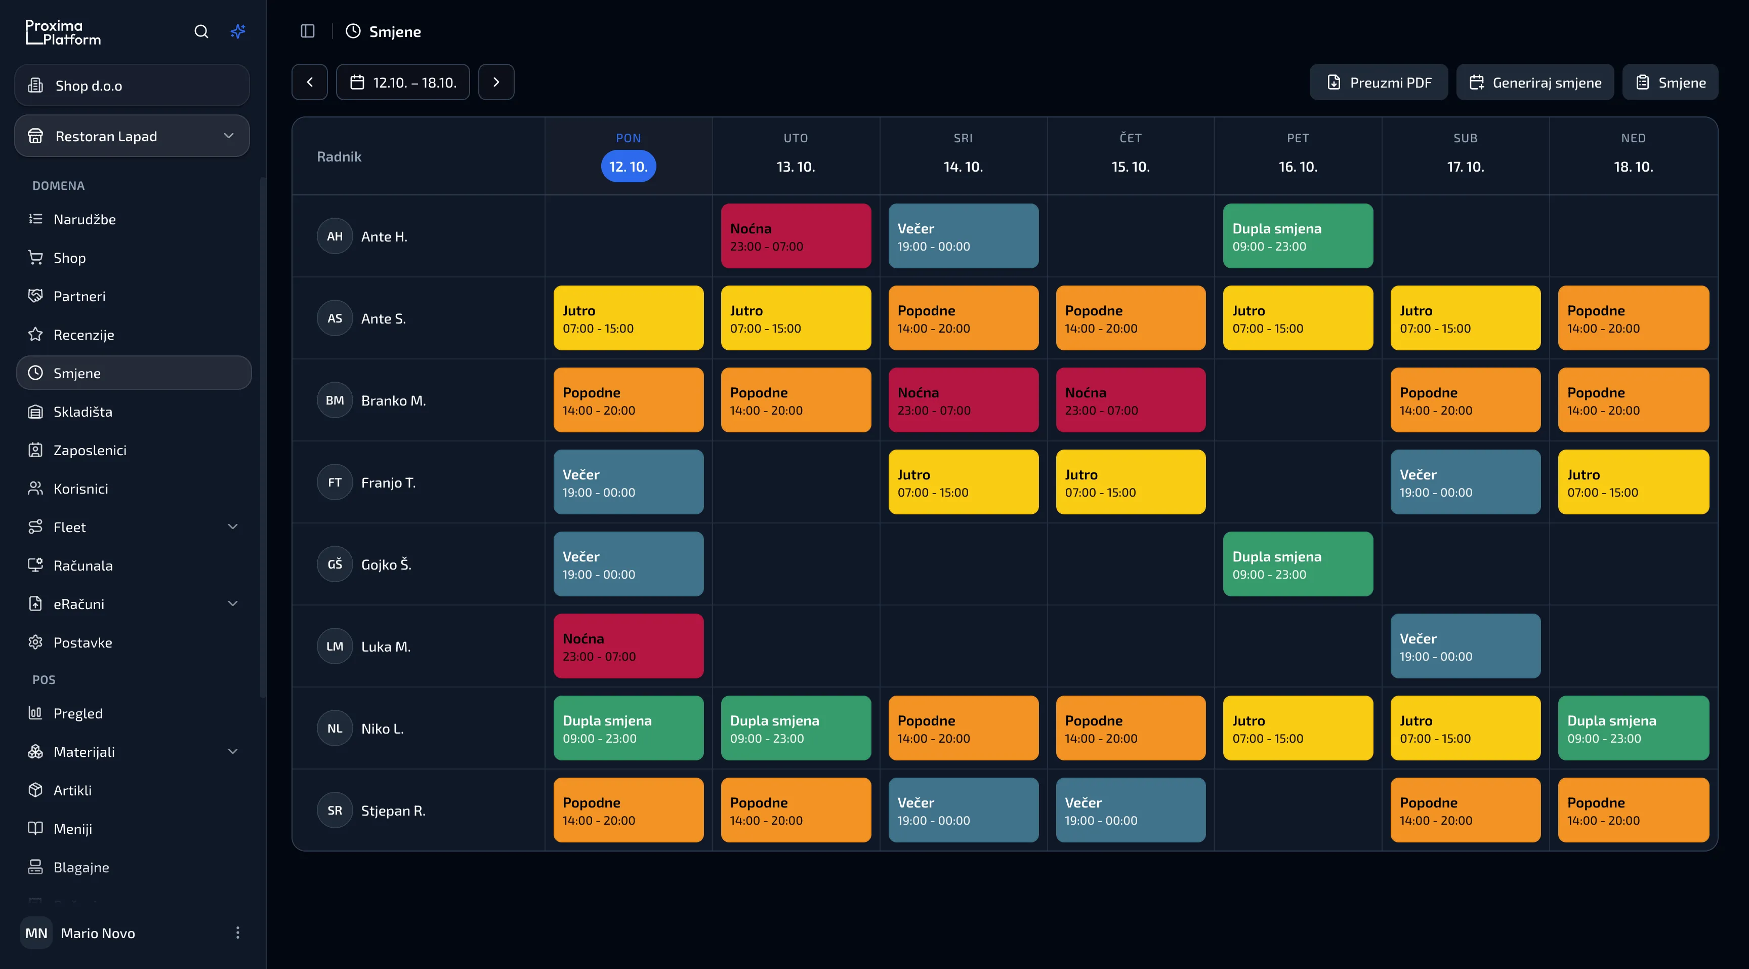Open Ante H. Dupla smjena on Friday
Viewport: 1749px width, 969px height.
pos(1298,236)
